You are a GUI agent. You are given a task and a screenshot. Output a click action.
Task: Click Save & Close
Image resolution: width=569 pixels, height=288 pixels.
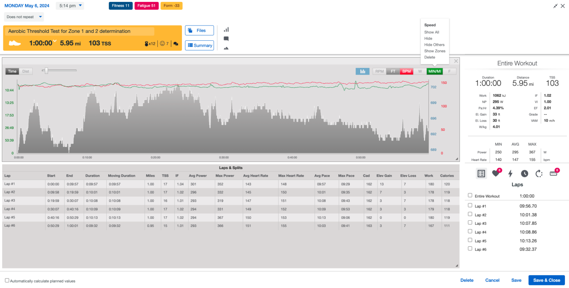tap(547, 280)
